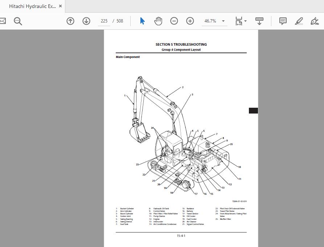324x247 pixels.
Task: Click the fit page width icon
Action: click(x=239, y=21)
